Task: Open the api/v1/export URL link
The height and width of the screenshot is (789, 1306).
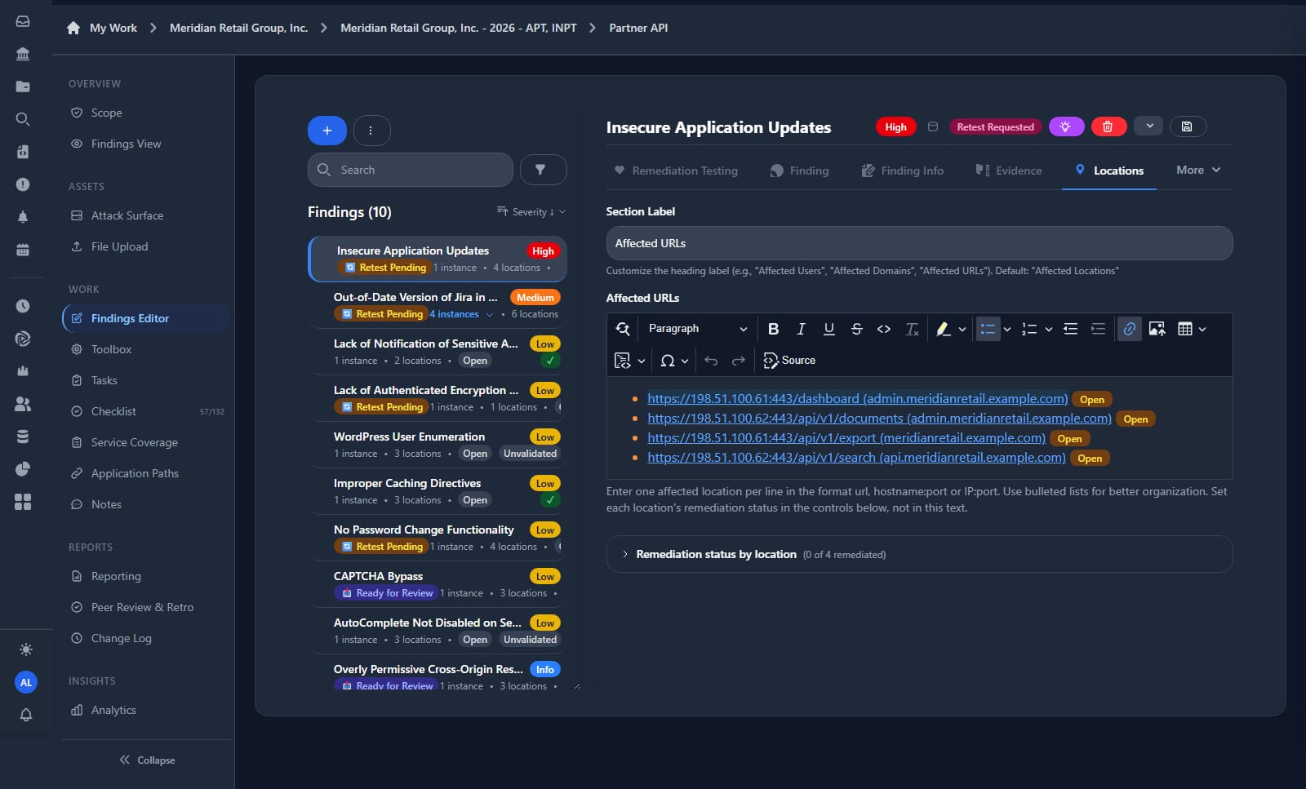Action: point(846,438)
